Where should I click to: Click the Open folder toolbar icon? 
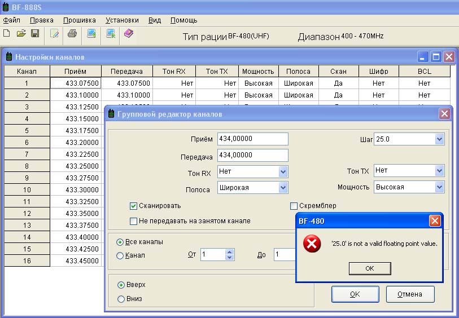coord(21,33)
